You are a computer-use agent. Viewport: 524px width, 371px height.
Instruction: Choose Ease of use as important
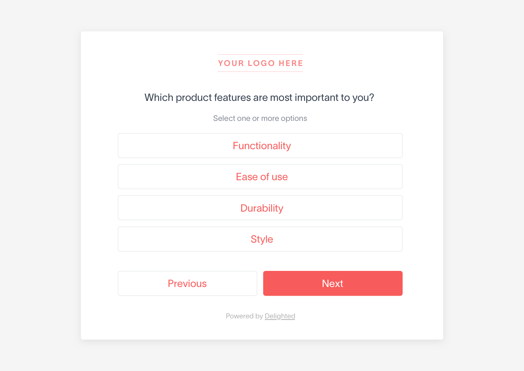pyautogui.click(x=260, y=177)
